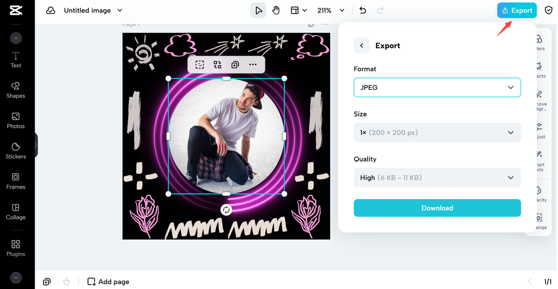Open the Adjust tool on the right panel
Viewport: 558px width, 289px height.
(x=539, y=130)
